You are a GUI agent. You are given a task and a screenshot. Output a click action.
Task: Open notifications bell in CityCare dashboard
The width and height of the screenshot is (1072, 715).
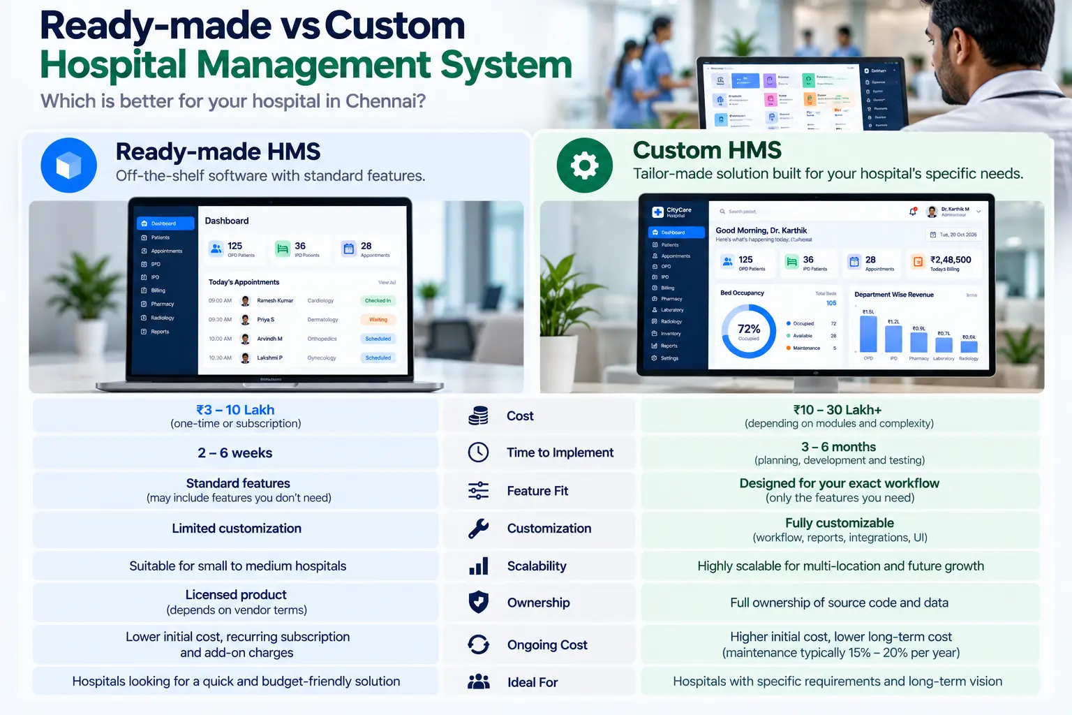coord(913,212)
